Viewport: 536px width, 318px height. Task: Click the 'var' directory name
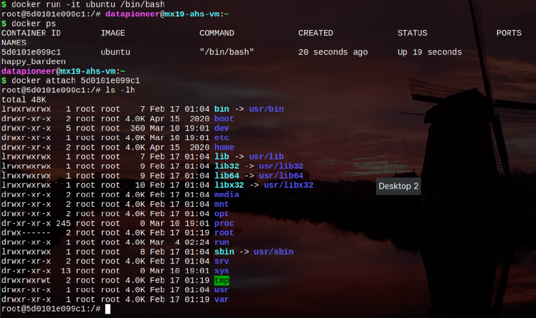[221, 299]
